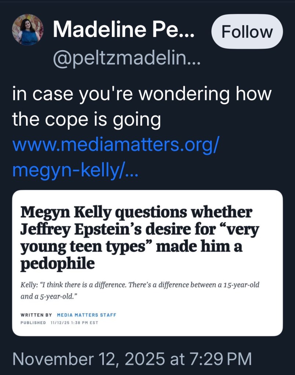The height and width of the screenshot is (375, 295).
Task: Click the words "the cope is going"
Action: 87,120
